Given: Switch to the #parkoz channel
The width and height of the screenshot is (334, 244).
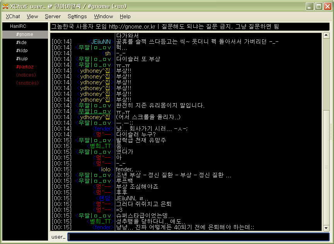Looking at the screenshot, I should click(25, 67).
